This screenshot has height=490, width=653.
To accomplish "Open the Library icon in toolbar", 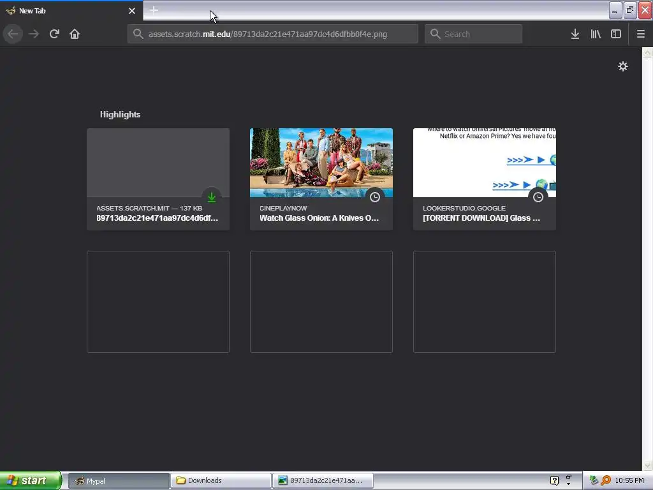I will click(x=596, y=34).
